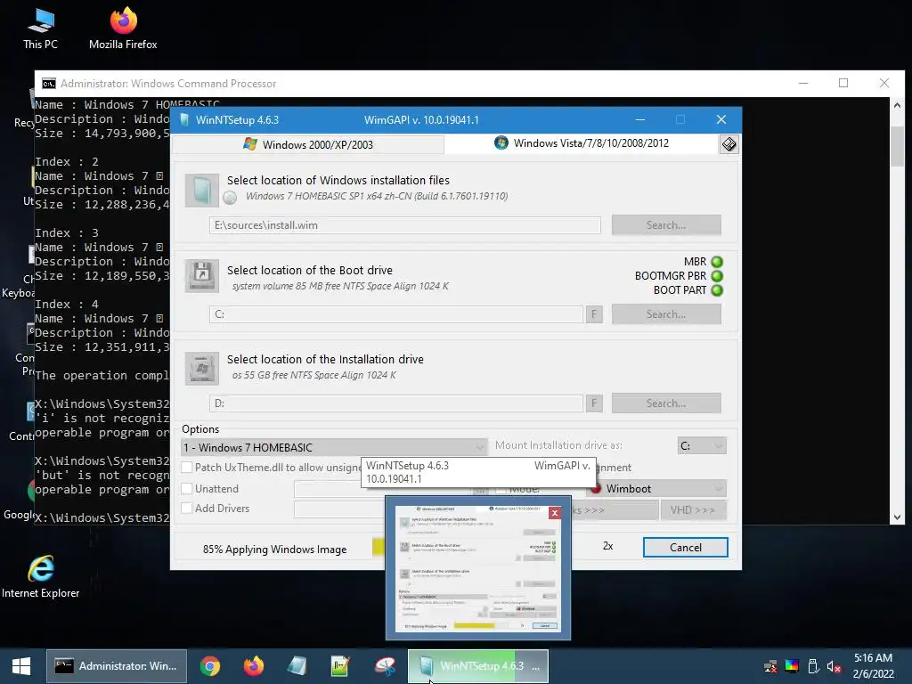Click the BOOT PART green status light
The width and height of the screenshot is (912, 684).
(x=717, y=289)
